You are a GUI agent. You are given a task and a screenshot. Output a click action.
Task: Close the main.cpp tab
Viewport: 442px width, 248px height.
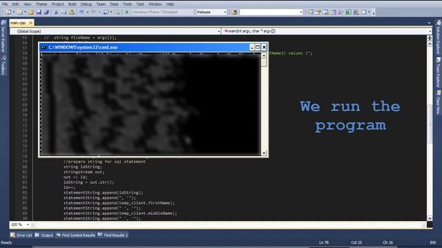point(30,23)
